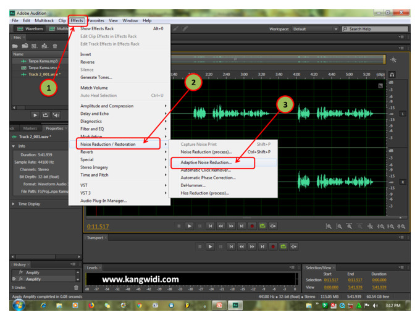This screenshot has height=320, width=420.
Task: Select Show Effects Rack menu entry
Action: pos(119,28)
